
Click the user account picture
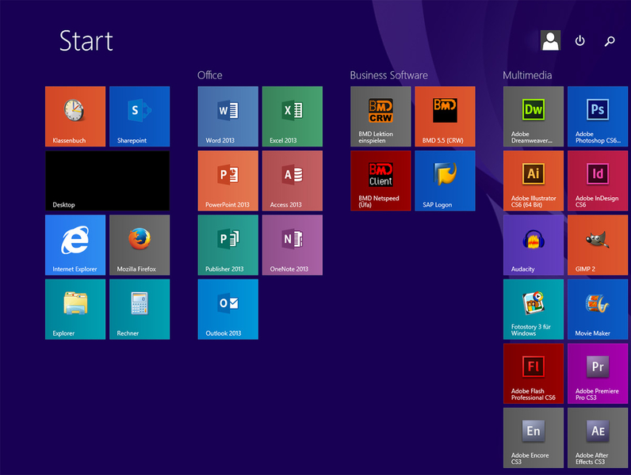click(x=550, y=40)
